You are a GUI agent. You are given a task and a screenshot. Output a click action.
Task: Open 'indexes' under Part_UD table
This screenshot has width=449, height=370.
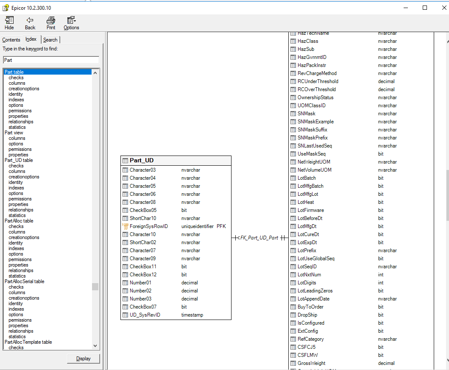16,188
